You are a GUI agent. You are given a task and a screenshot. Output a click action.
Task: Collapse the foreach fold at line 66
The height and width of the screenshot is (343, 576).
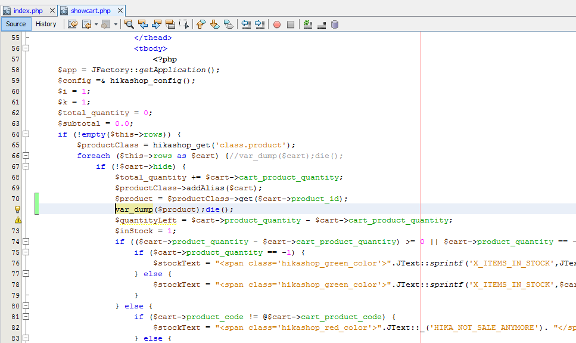[26, 156]
